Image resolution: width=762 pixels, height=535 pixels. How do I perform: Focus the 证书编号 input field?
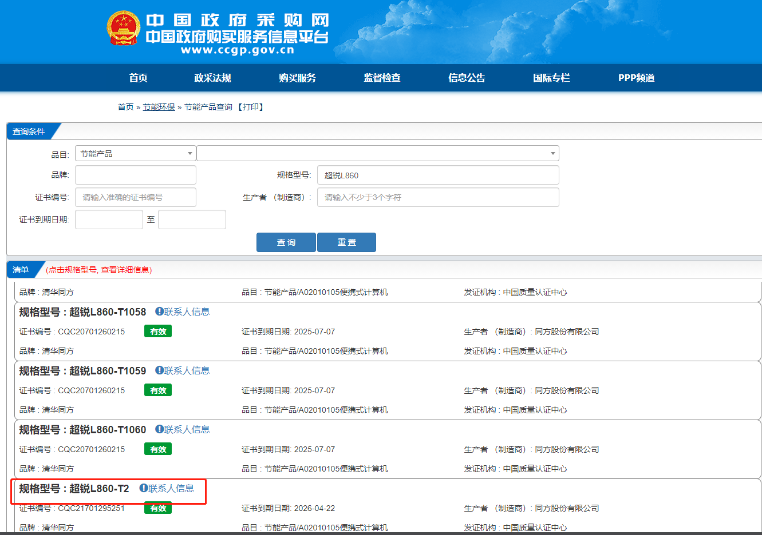pos(135,197)
